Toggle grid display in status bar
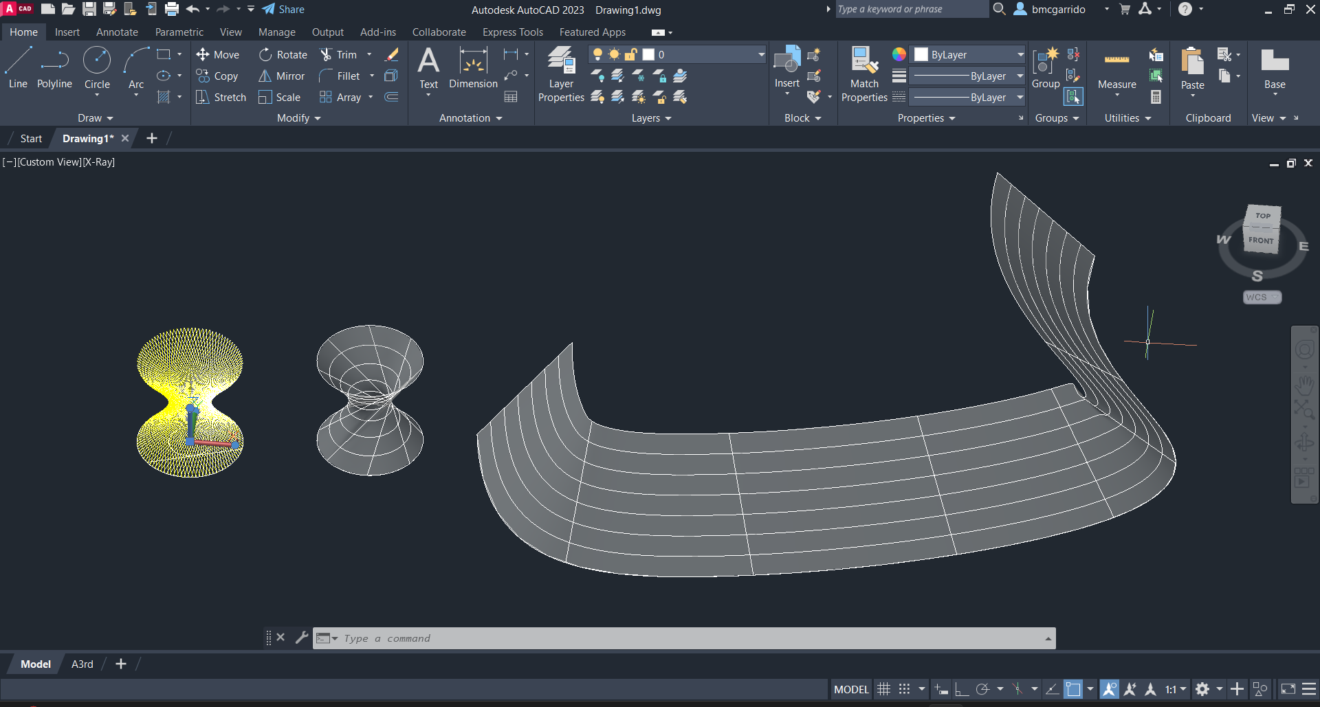 click(884, 689)
